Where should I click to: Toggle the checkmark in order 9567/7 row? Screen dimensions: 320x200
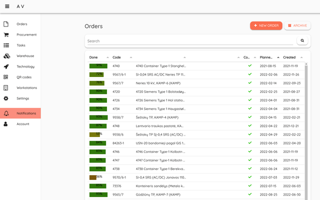(x=249, y=82)
